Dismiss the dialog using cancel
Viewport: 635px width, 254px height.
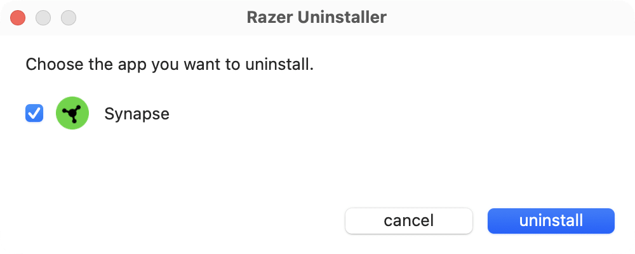[x=408, y=221]
